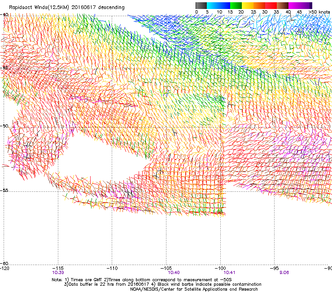Click the purple time label '10:41'

230,273
